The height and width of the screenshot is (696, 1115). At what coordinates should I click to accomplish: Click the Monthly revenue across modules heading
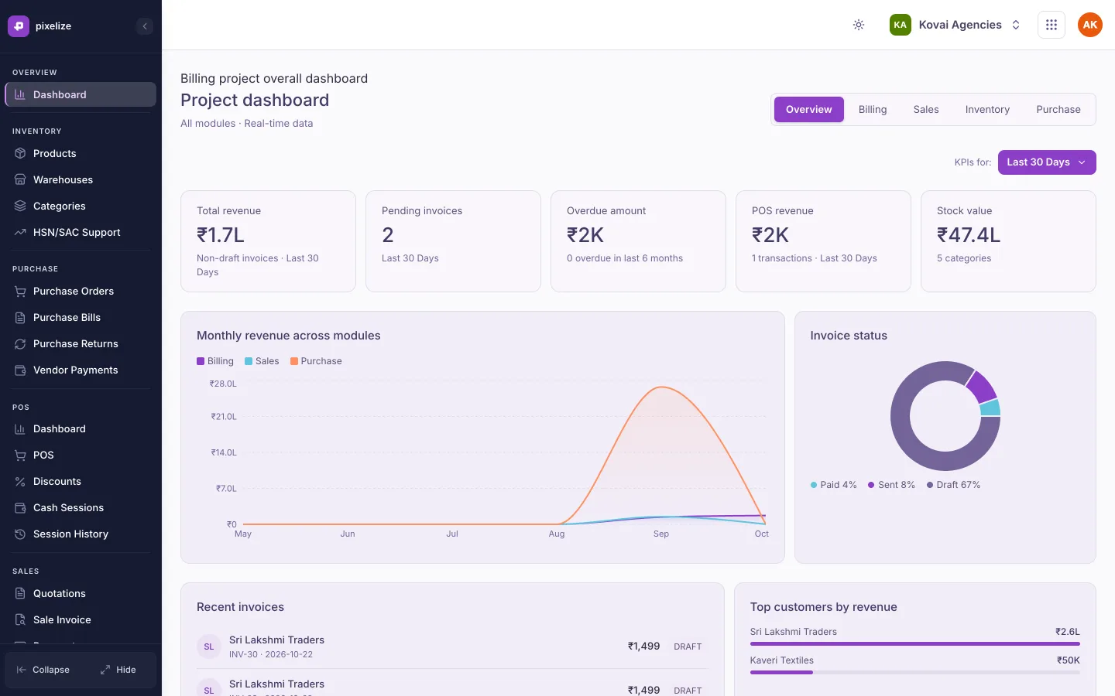[289, 336]
